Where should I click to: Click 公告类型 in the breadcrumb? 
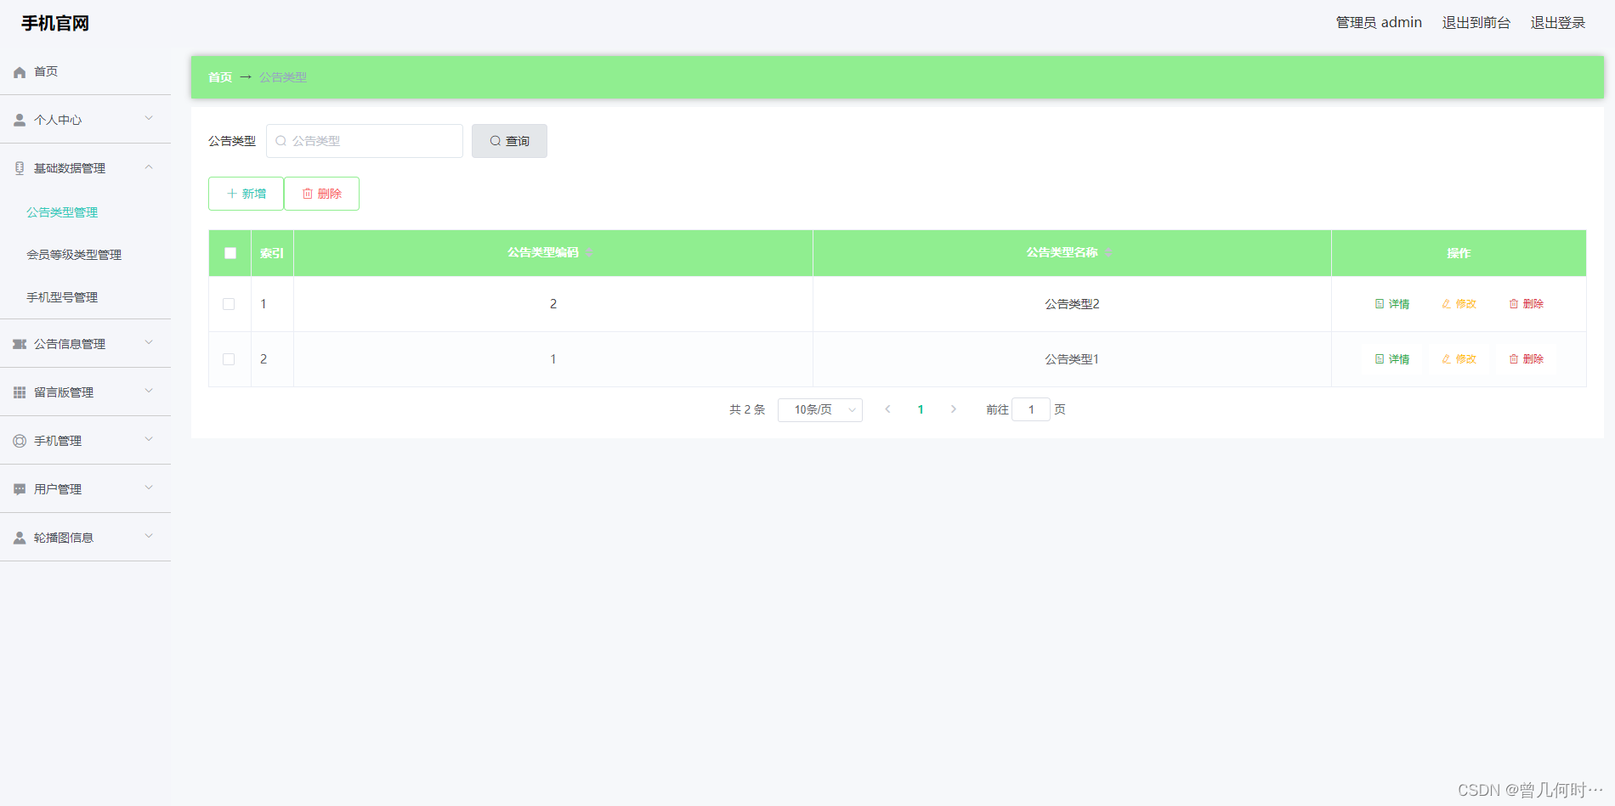coord(283,77)
